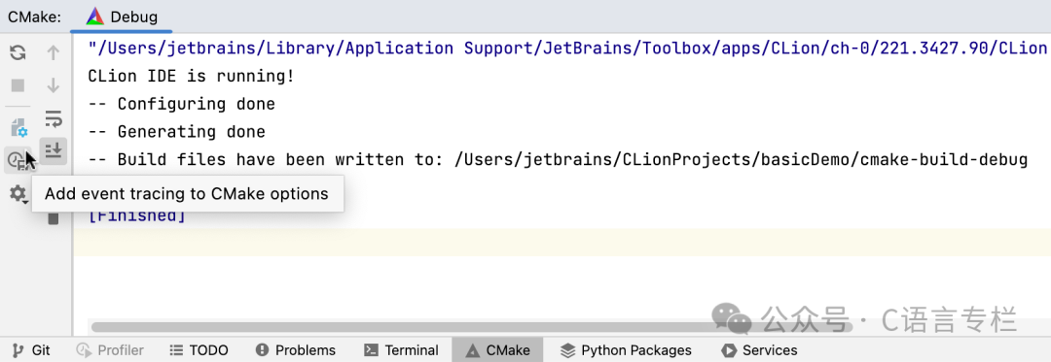The width and height of the screenshot is (1051, 362).
Task: Toggle soft-wrap in CMake output
Action: point(53,118)
